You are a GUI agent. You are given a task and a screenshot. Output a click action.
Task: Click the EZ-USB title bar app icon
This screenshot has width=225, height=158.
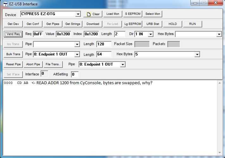tap(5, 4)
